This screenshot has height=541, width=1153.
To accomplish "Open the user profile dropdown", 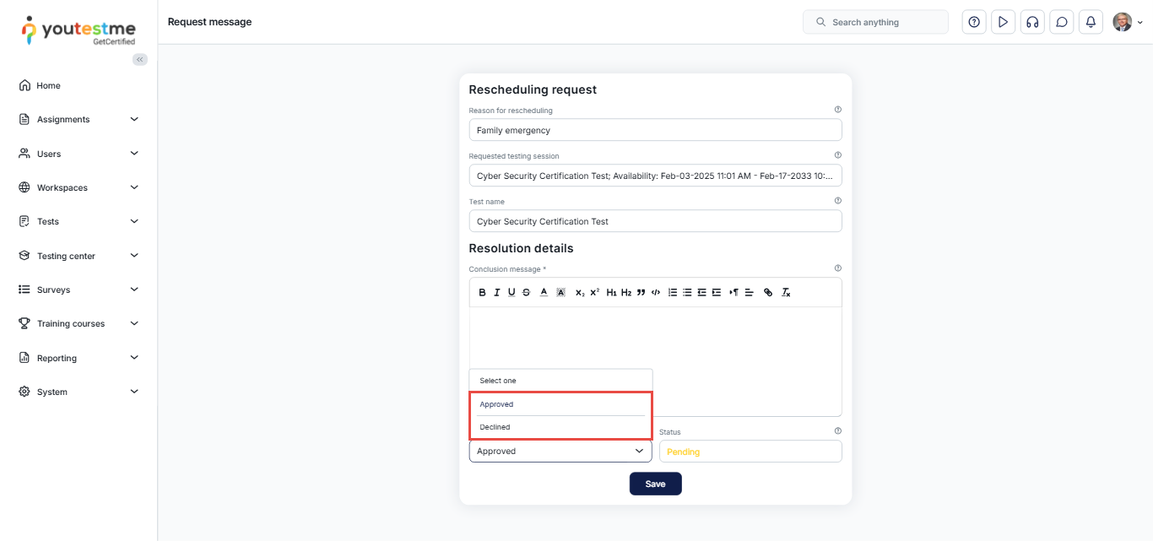I will pos(1127,22).
